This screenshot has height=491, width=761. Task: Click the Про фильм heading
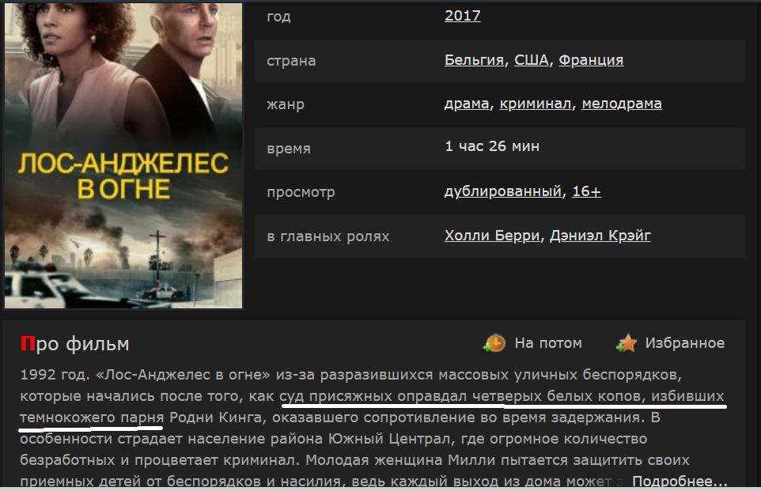click(x=74, y=343)
